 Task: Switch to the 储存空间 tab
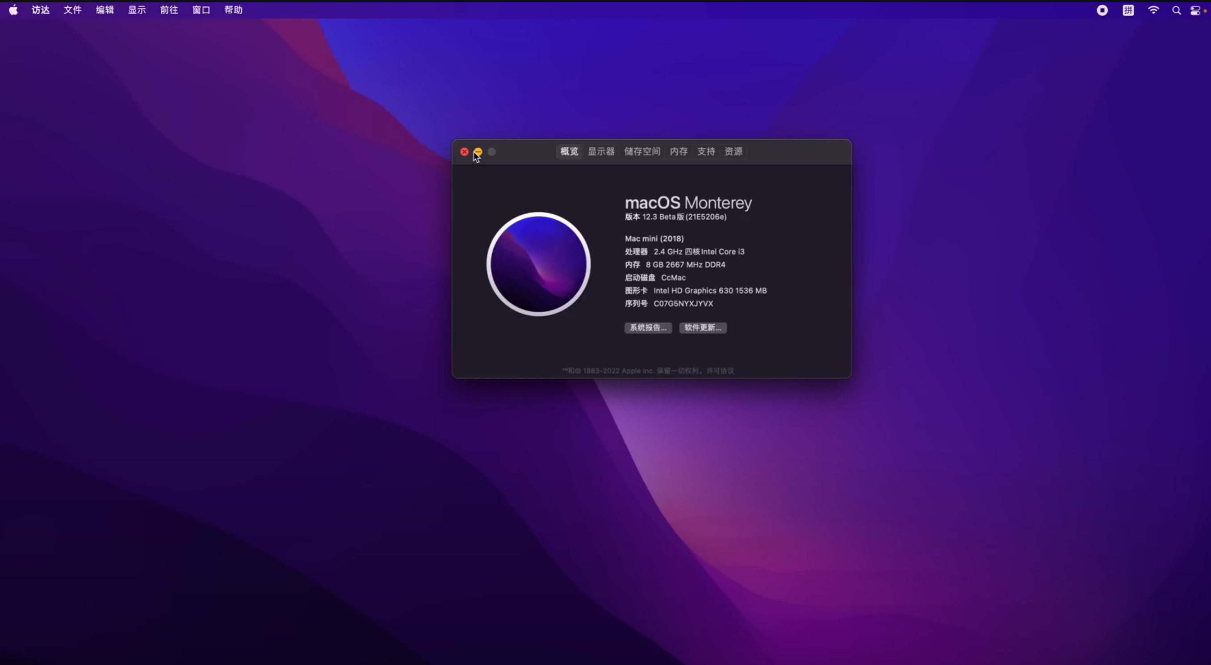[642, 151]
